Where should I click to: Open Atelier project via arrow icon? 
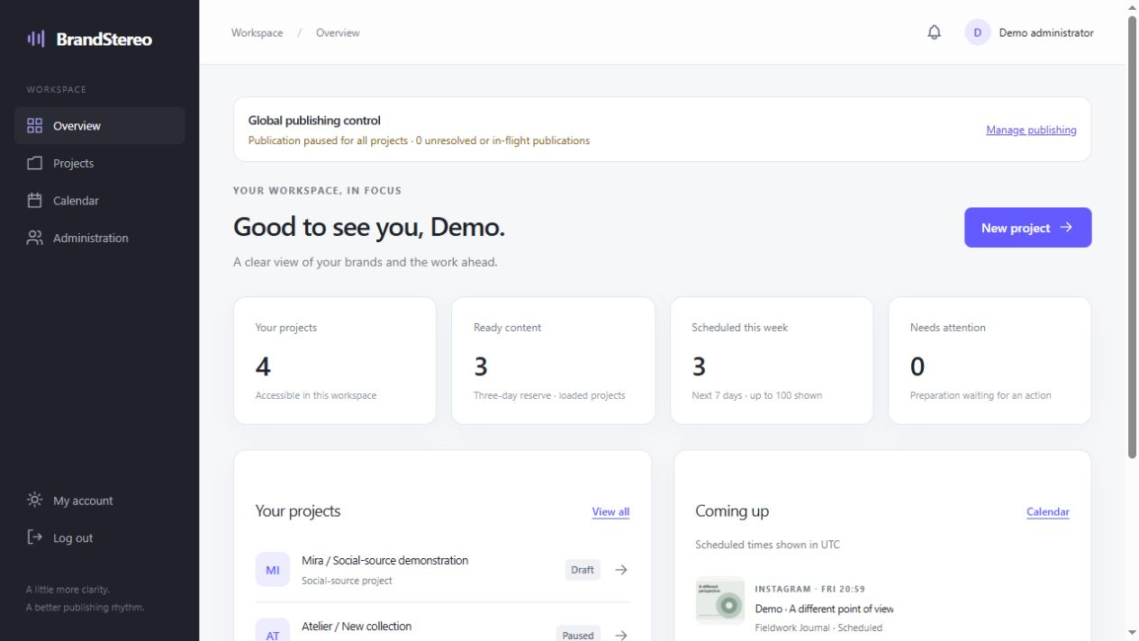tap(621, 635)
